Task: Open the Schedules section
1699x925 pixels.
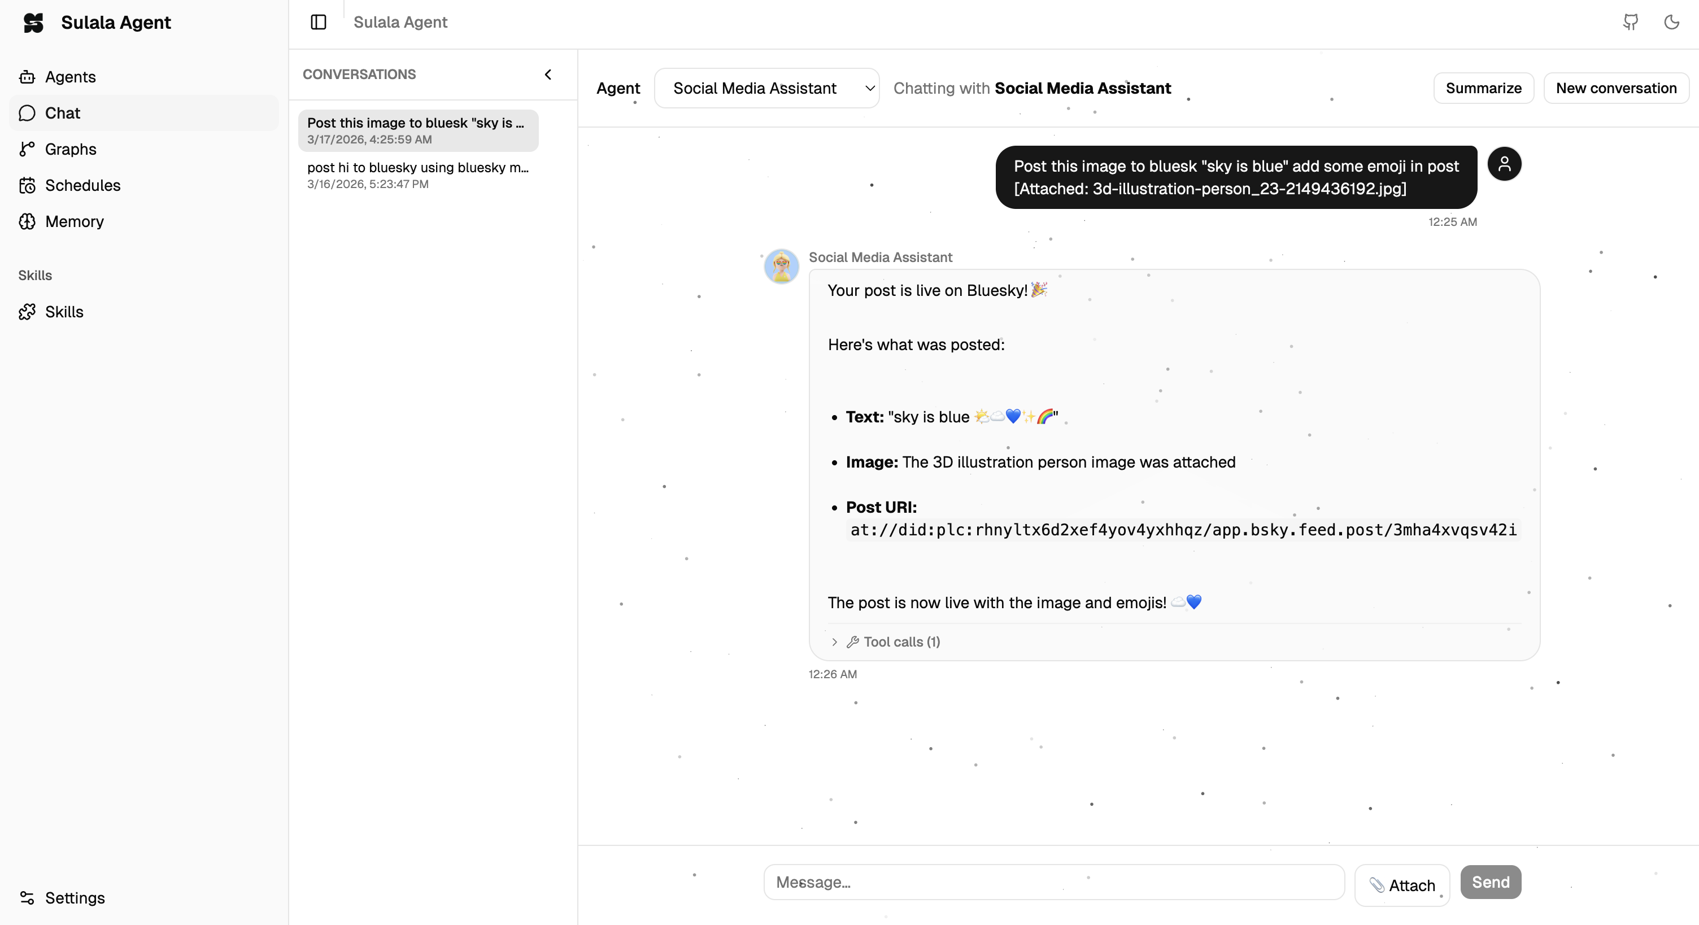Action: pyautogui.click(x=82, y=185)
